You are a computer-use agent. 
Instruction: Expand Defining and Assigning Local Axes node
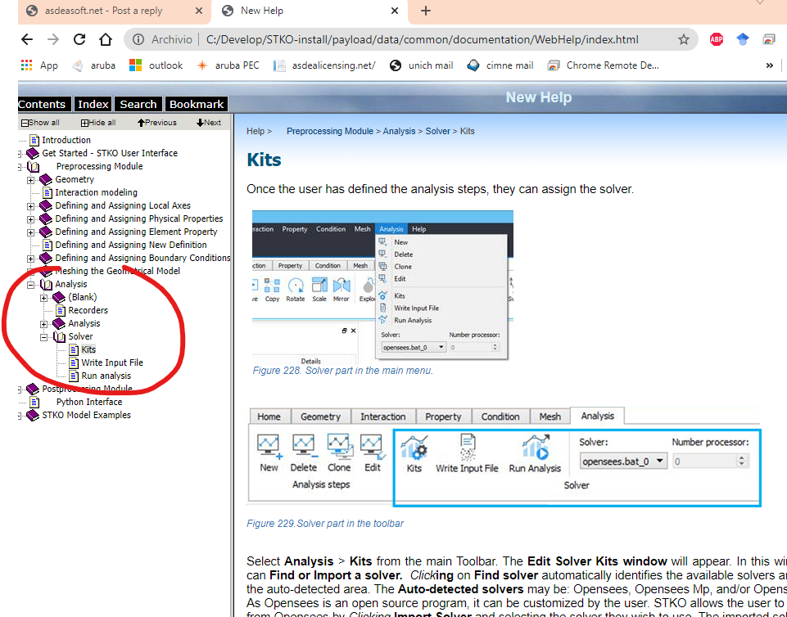click(31, 206)
